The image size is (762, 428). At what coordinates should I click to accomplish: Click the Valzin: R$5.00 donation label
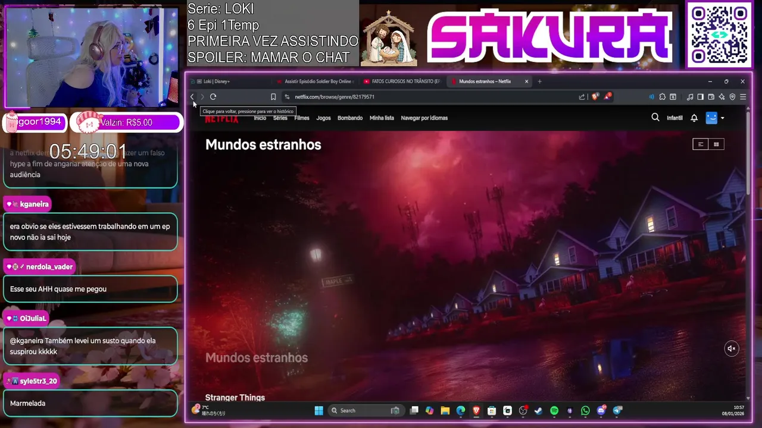(126, 122)
